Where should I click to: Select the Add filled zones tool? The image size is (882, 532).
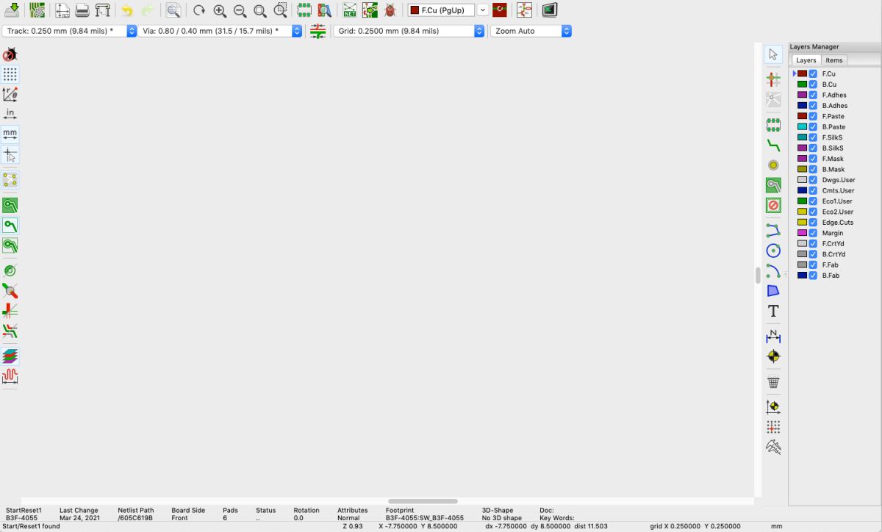(x=773, y=185)
